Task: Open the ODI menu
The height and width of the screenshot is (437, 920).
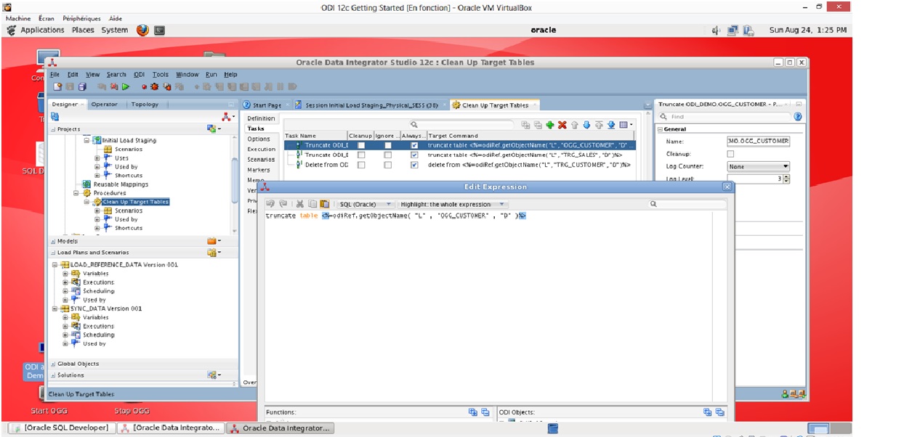Action: click(x=139, y=74)
